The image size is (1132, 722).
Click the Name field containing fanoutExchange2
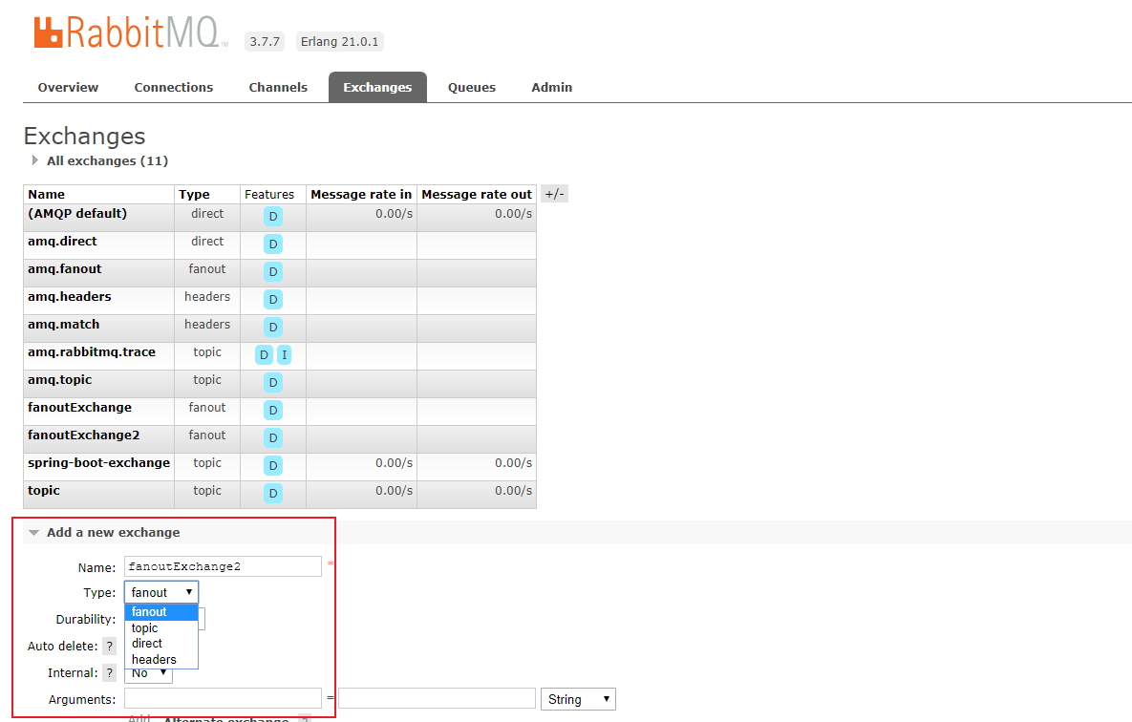pyautogui.click(x=224, y=566)
